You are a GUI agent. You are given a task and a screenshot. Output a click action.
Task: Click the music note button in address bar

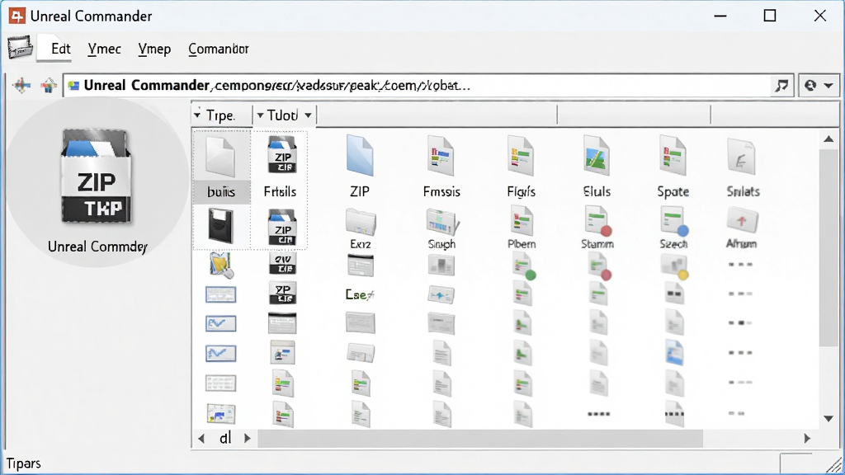pyautogui.click(x=781, y=86)
